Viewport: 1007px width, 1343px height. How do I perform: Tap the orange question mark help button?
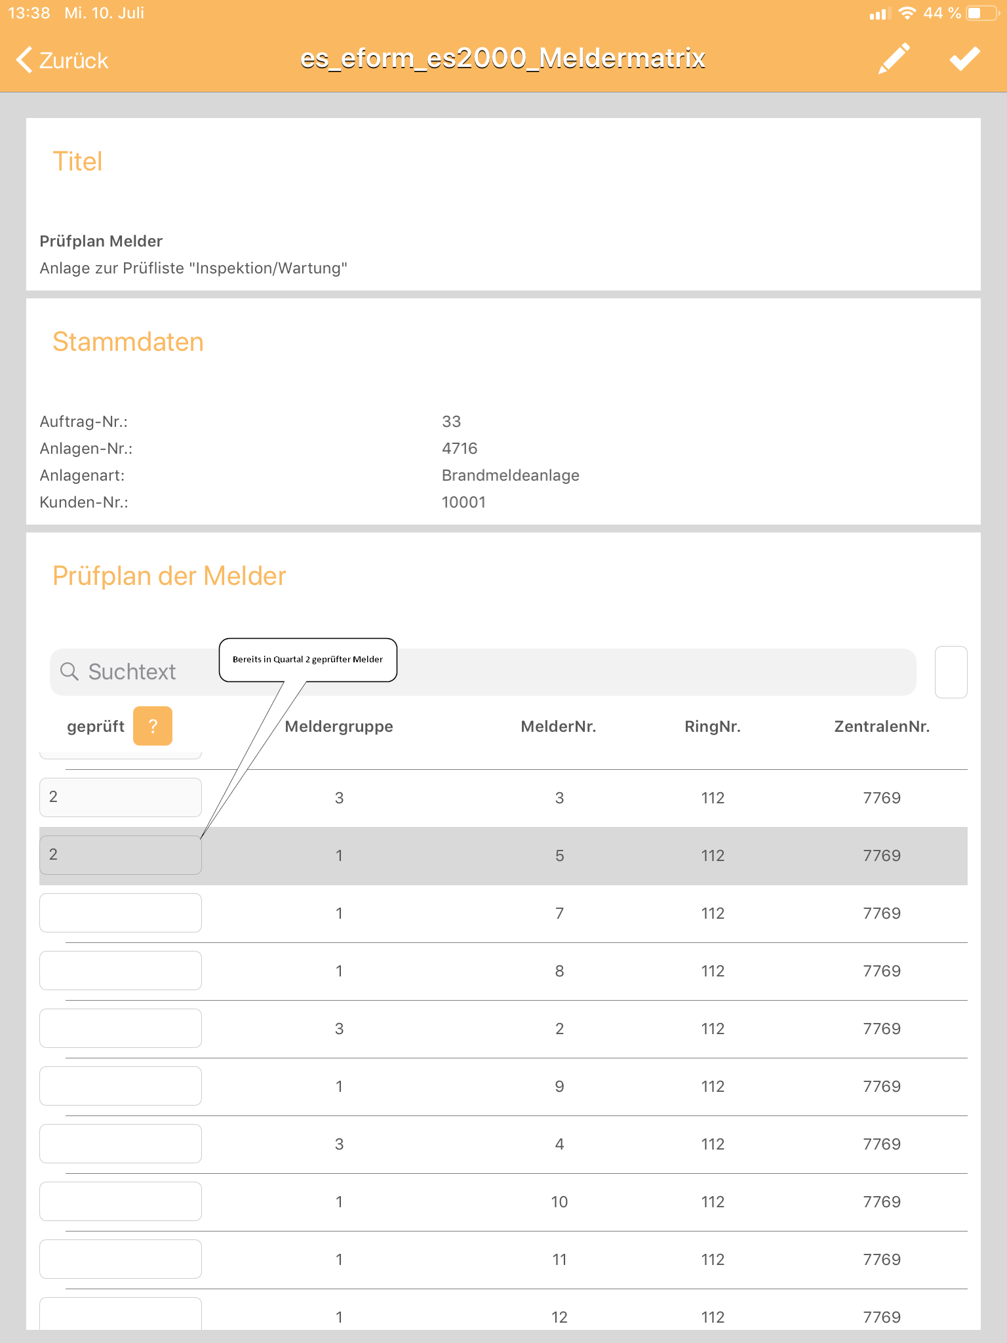[153, 726]
